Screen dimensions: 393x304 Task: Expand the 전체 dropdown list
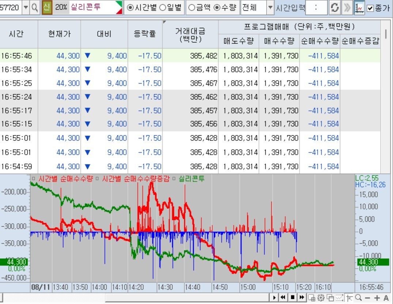270,8
